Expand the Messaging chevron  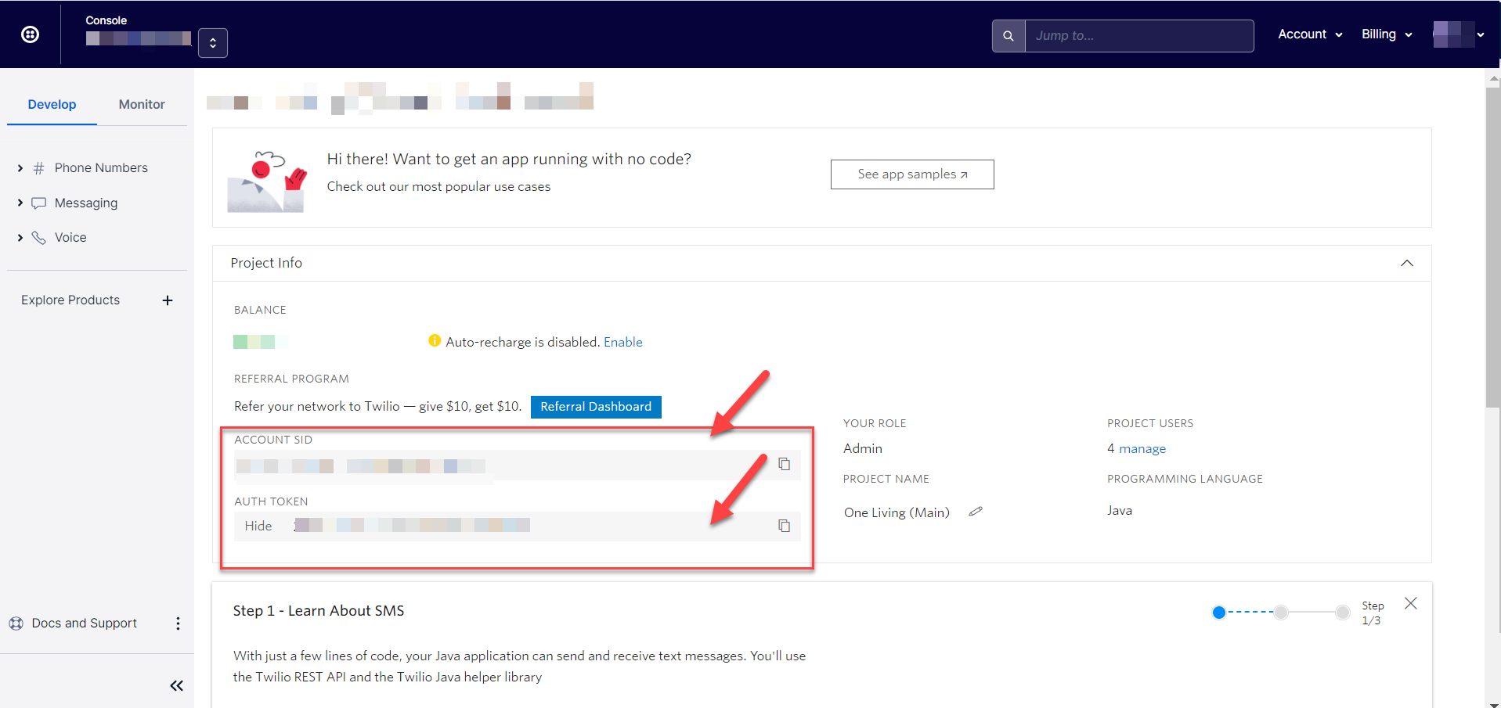[20, 203]
